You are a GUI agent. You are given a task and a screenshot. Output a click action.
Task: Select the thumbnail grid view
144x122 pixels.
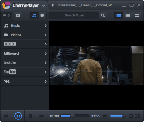(x=137, y=15)
